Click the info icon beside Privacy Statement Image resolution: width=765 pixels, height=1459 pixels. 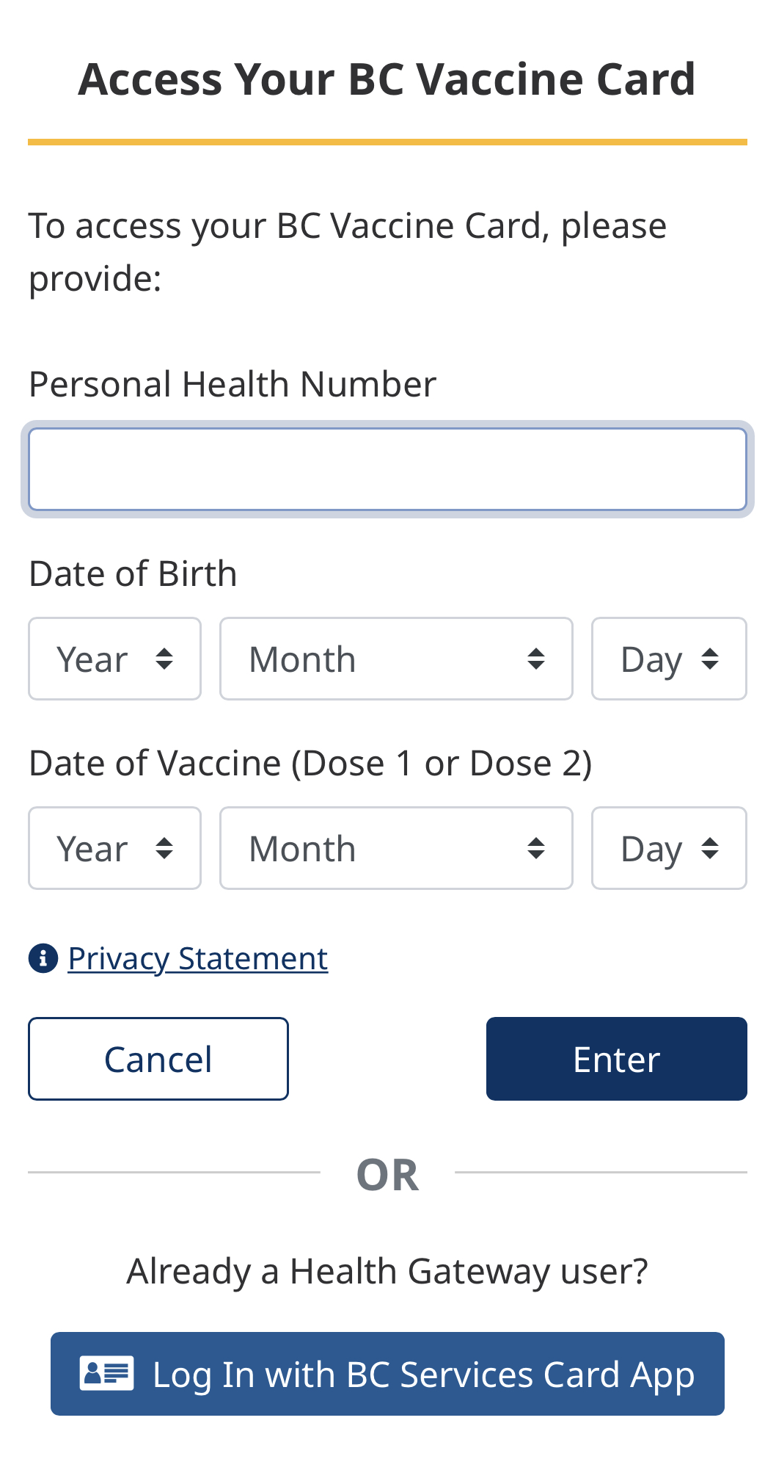click(43, 958)
